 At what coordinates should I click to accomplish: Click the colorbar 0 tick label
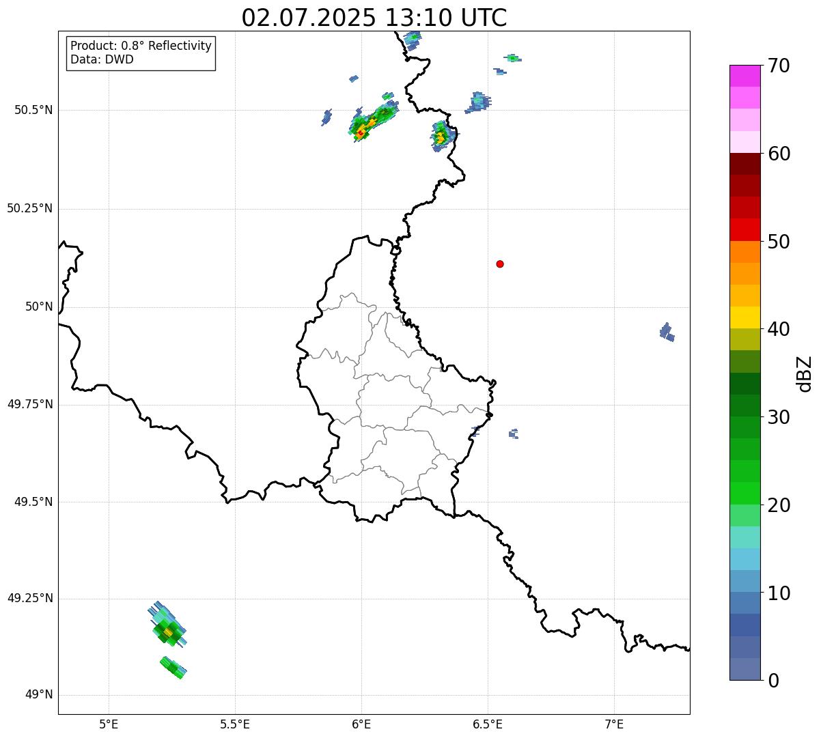pos(773,681)
